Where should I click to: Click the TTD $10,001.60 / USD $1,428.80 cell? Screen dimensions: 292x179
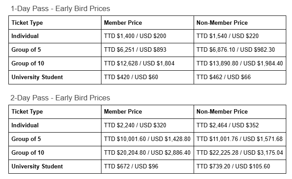click(147, 139)
